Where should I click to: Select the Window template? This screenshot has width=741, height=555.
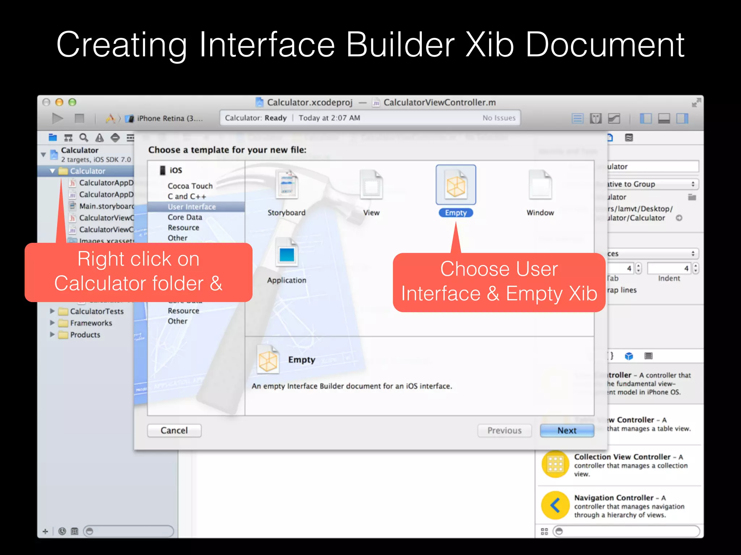point(540,193)
